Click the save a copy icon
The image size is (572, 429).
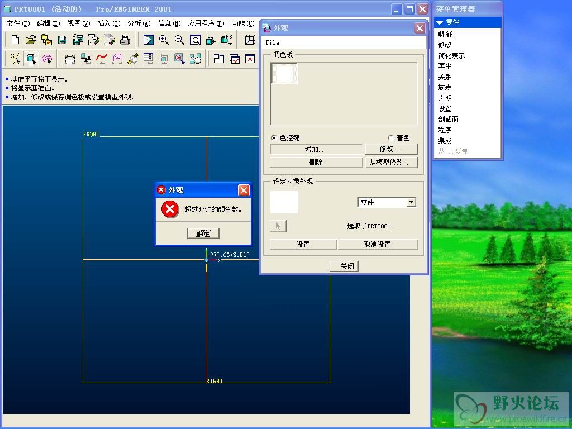pyautogui.click(x=78, y=40)
